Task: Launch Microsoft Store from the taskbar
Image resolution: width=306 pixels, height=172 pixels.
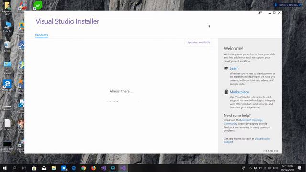Action: (34, 168)
